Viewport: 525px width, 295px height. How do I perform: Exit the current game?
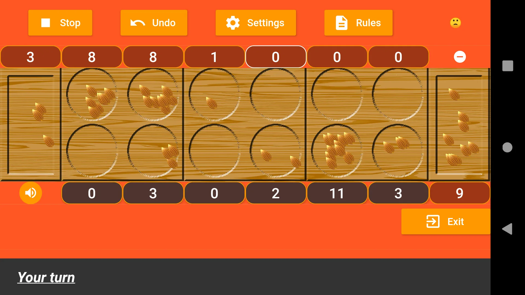446,222
